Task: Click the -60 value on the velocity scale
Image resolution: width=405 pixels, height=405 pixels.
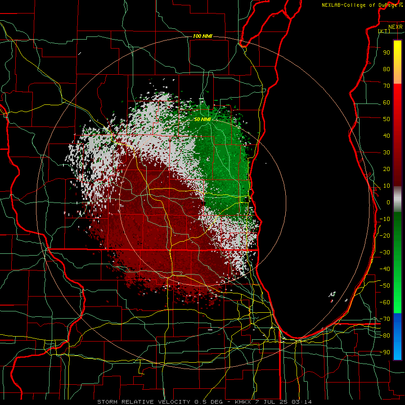Action: tap(385, 302)
